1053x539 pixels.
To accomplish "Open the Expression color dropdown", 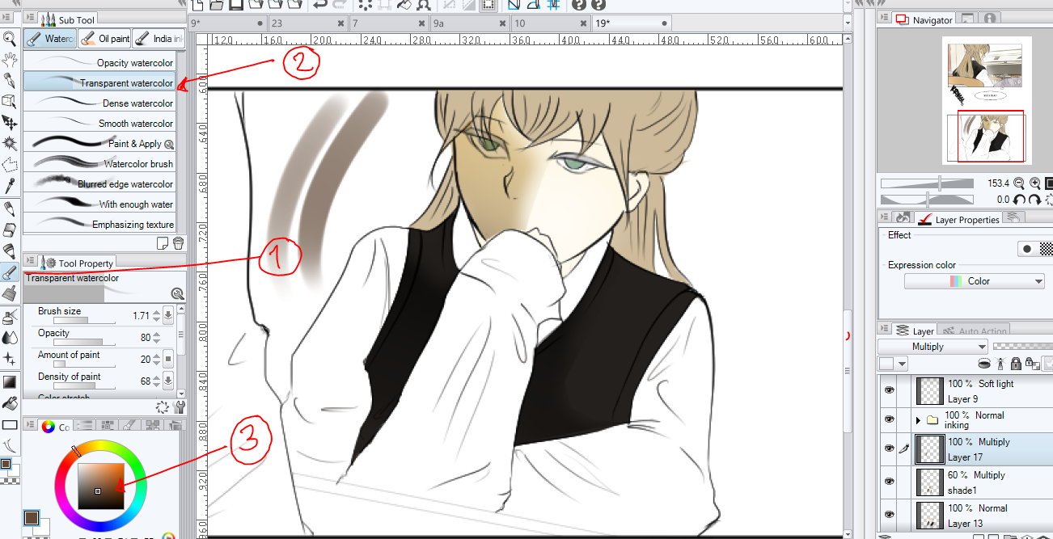I will (x=974, y=280).
